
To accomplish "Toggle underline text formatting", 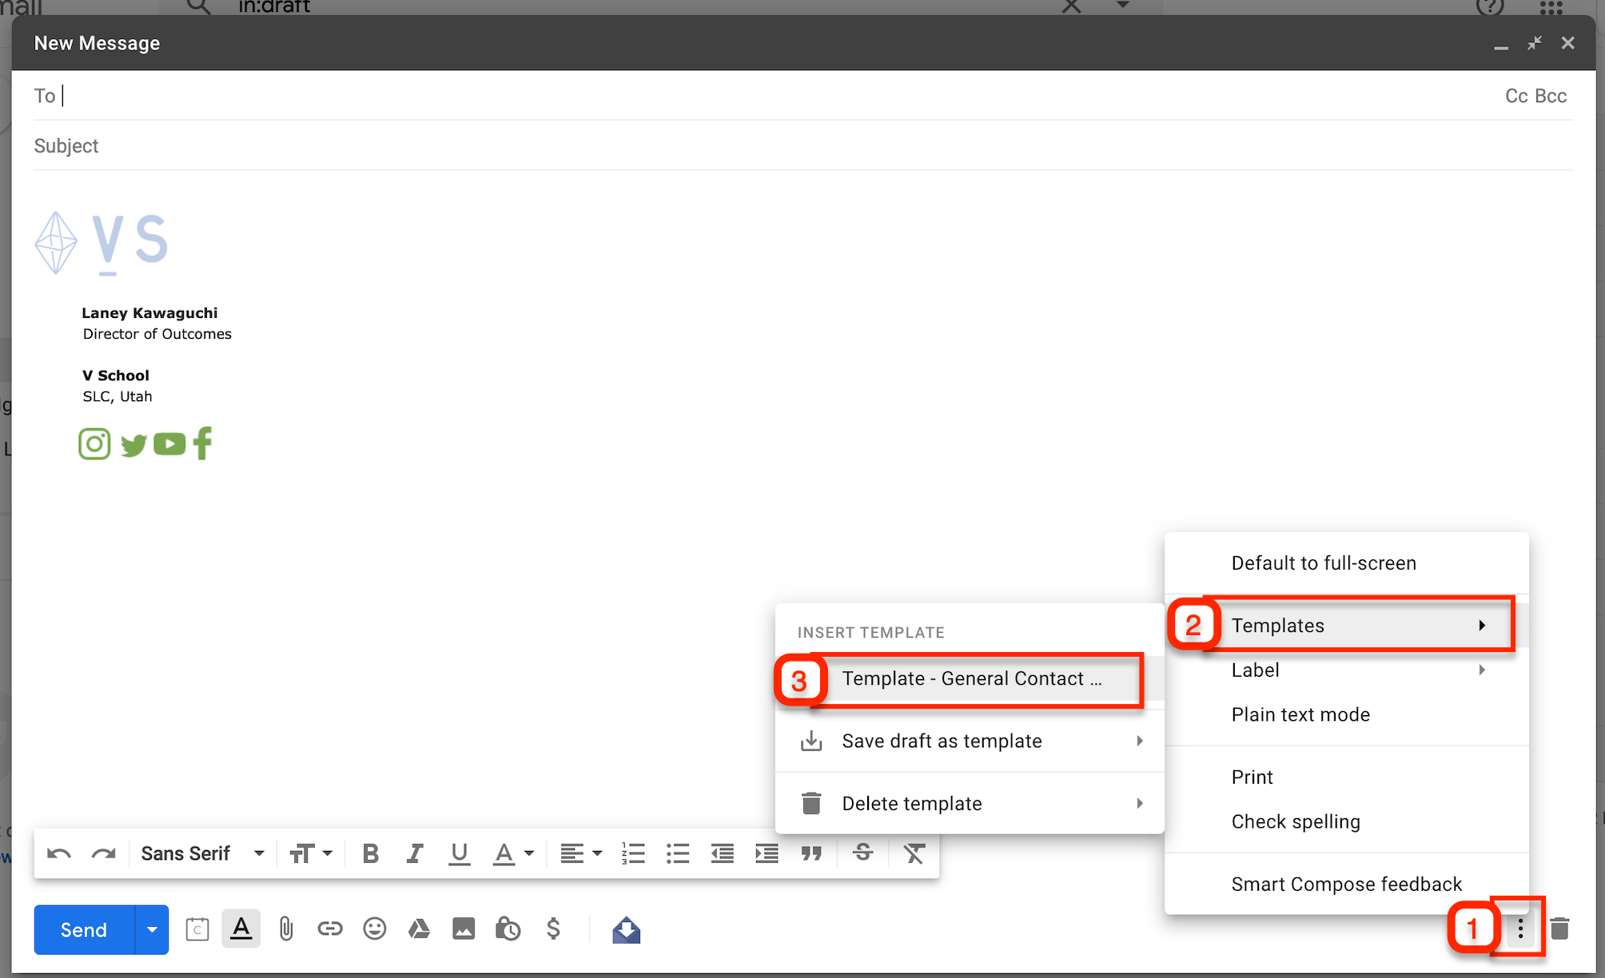I will click(459, 853).
